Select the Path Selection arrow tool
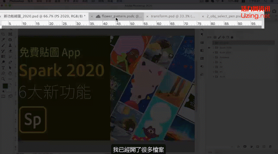Image resolution: width=278 pixels, height=154 pixels. 10,68
